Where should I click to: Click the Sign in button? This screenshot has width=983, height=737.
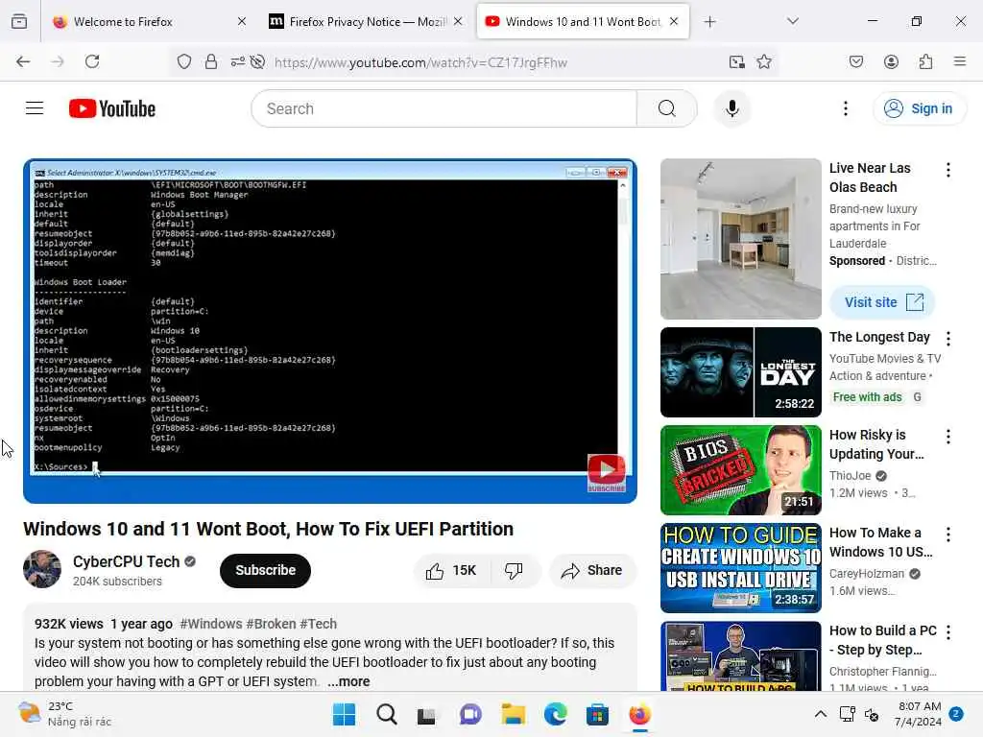pos(919,108)
